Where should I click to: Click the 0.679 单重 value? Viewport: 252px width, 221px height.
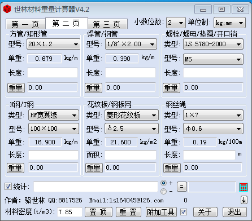click(x=45, y=59)
